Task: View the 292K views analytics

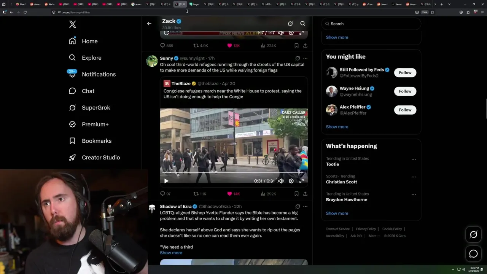Action: pyautogui.click(x=269, y=194)
